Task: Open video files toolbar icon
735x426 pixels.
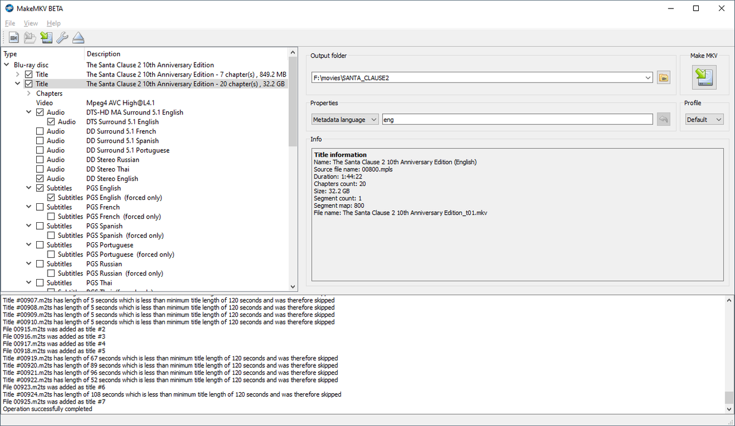Action: 14,38
